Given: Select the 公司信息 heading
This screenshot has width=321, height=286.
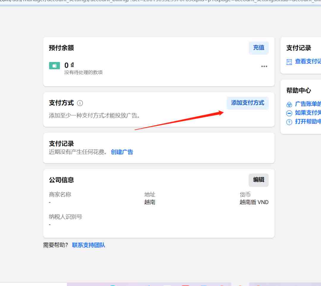Looking at the screenshot, I should pos(61,180).
